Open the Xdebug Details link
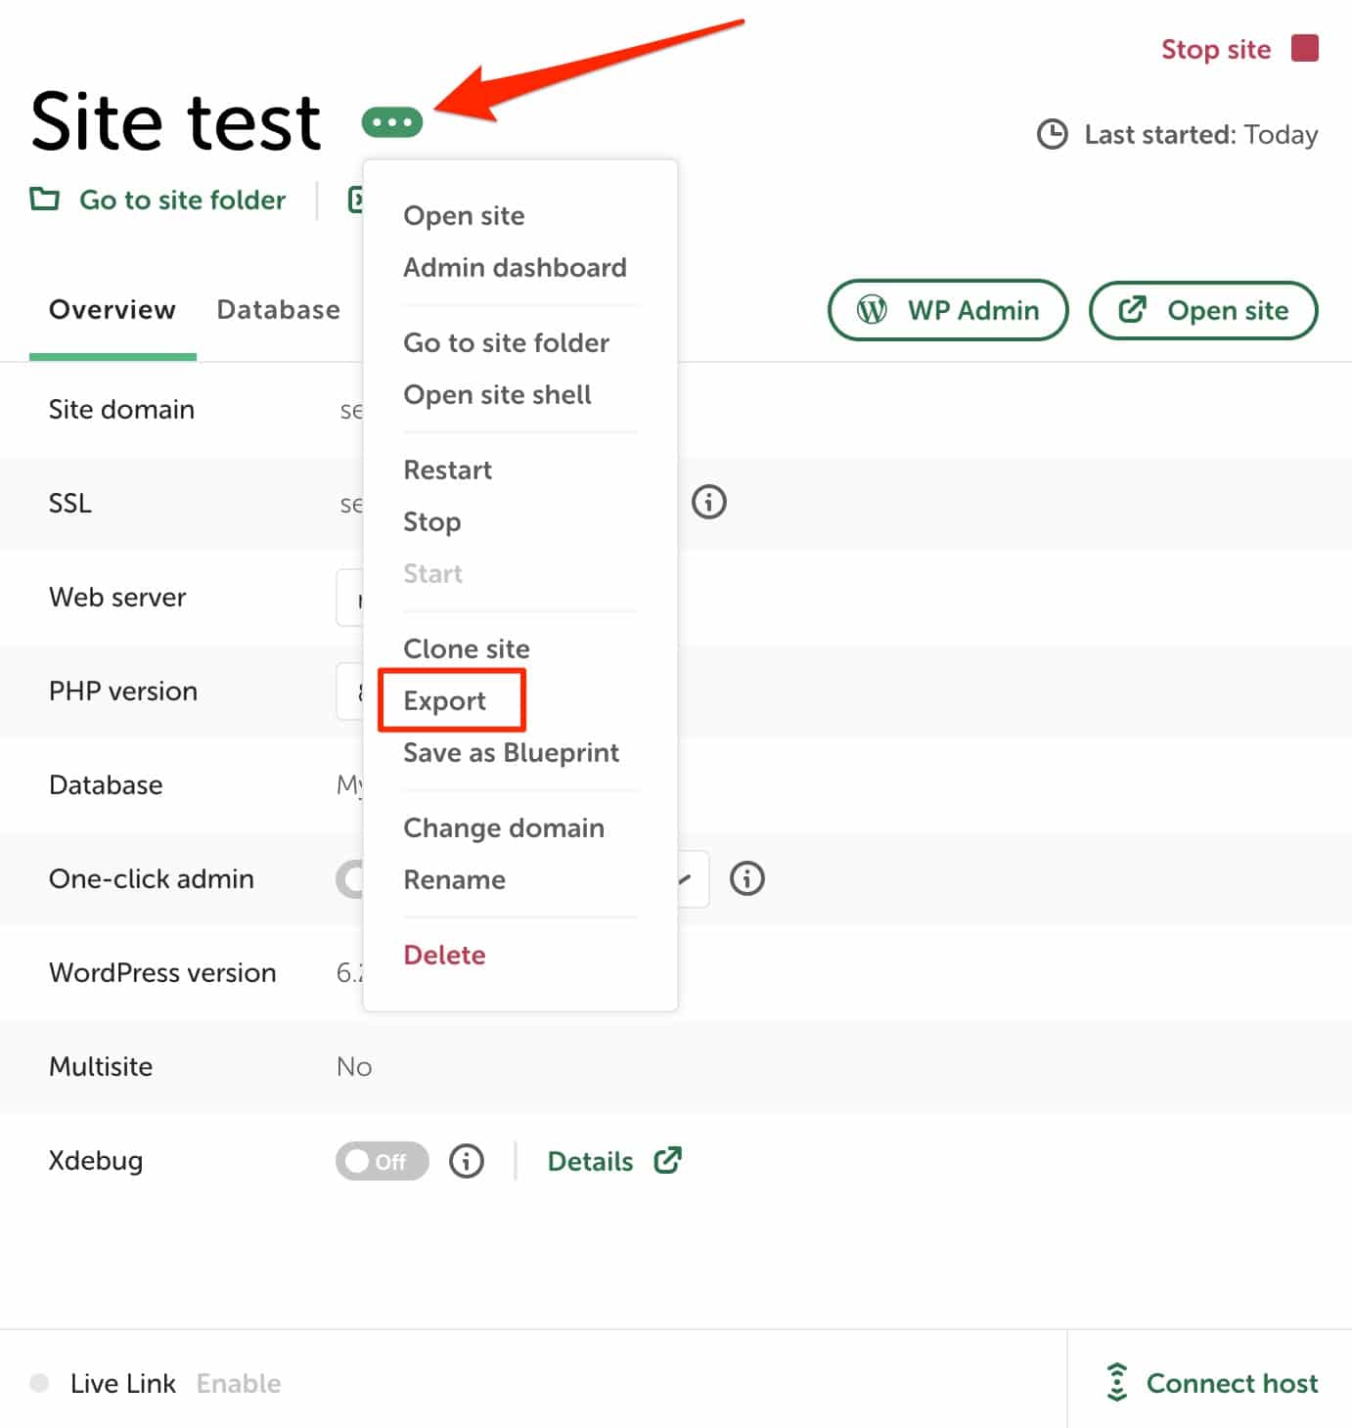The width and height of the screenshot is (1352, 1428). [590, 1161]
